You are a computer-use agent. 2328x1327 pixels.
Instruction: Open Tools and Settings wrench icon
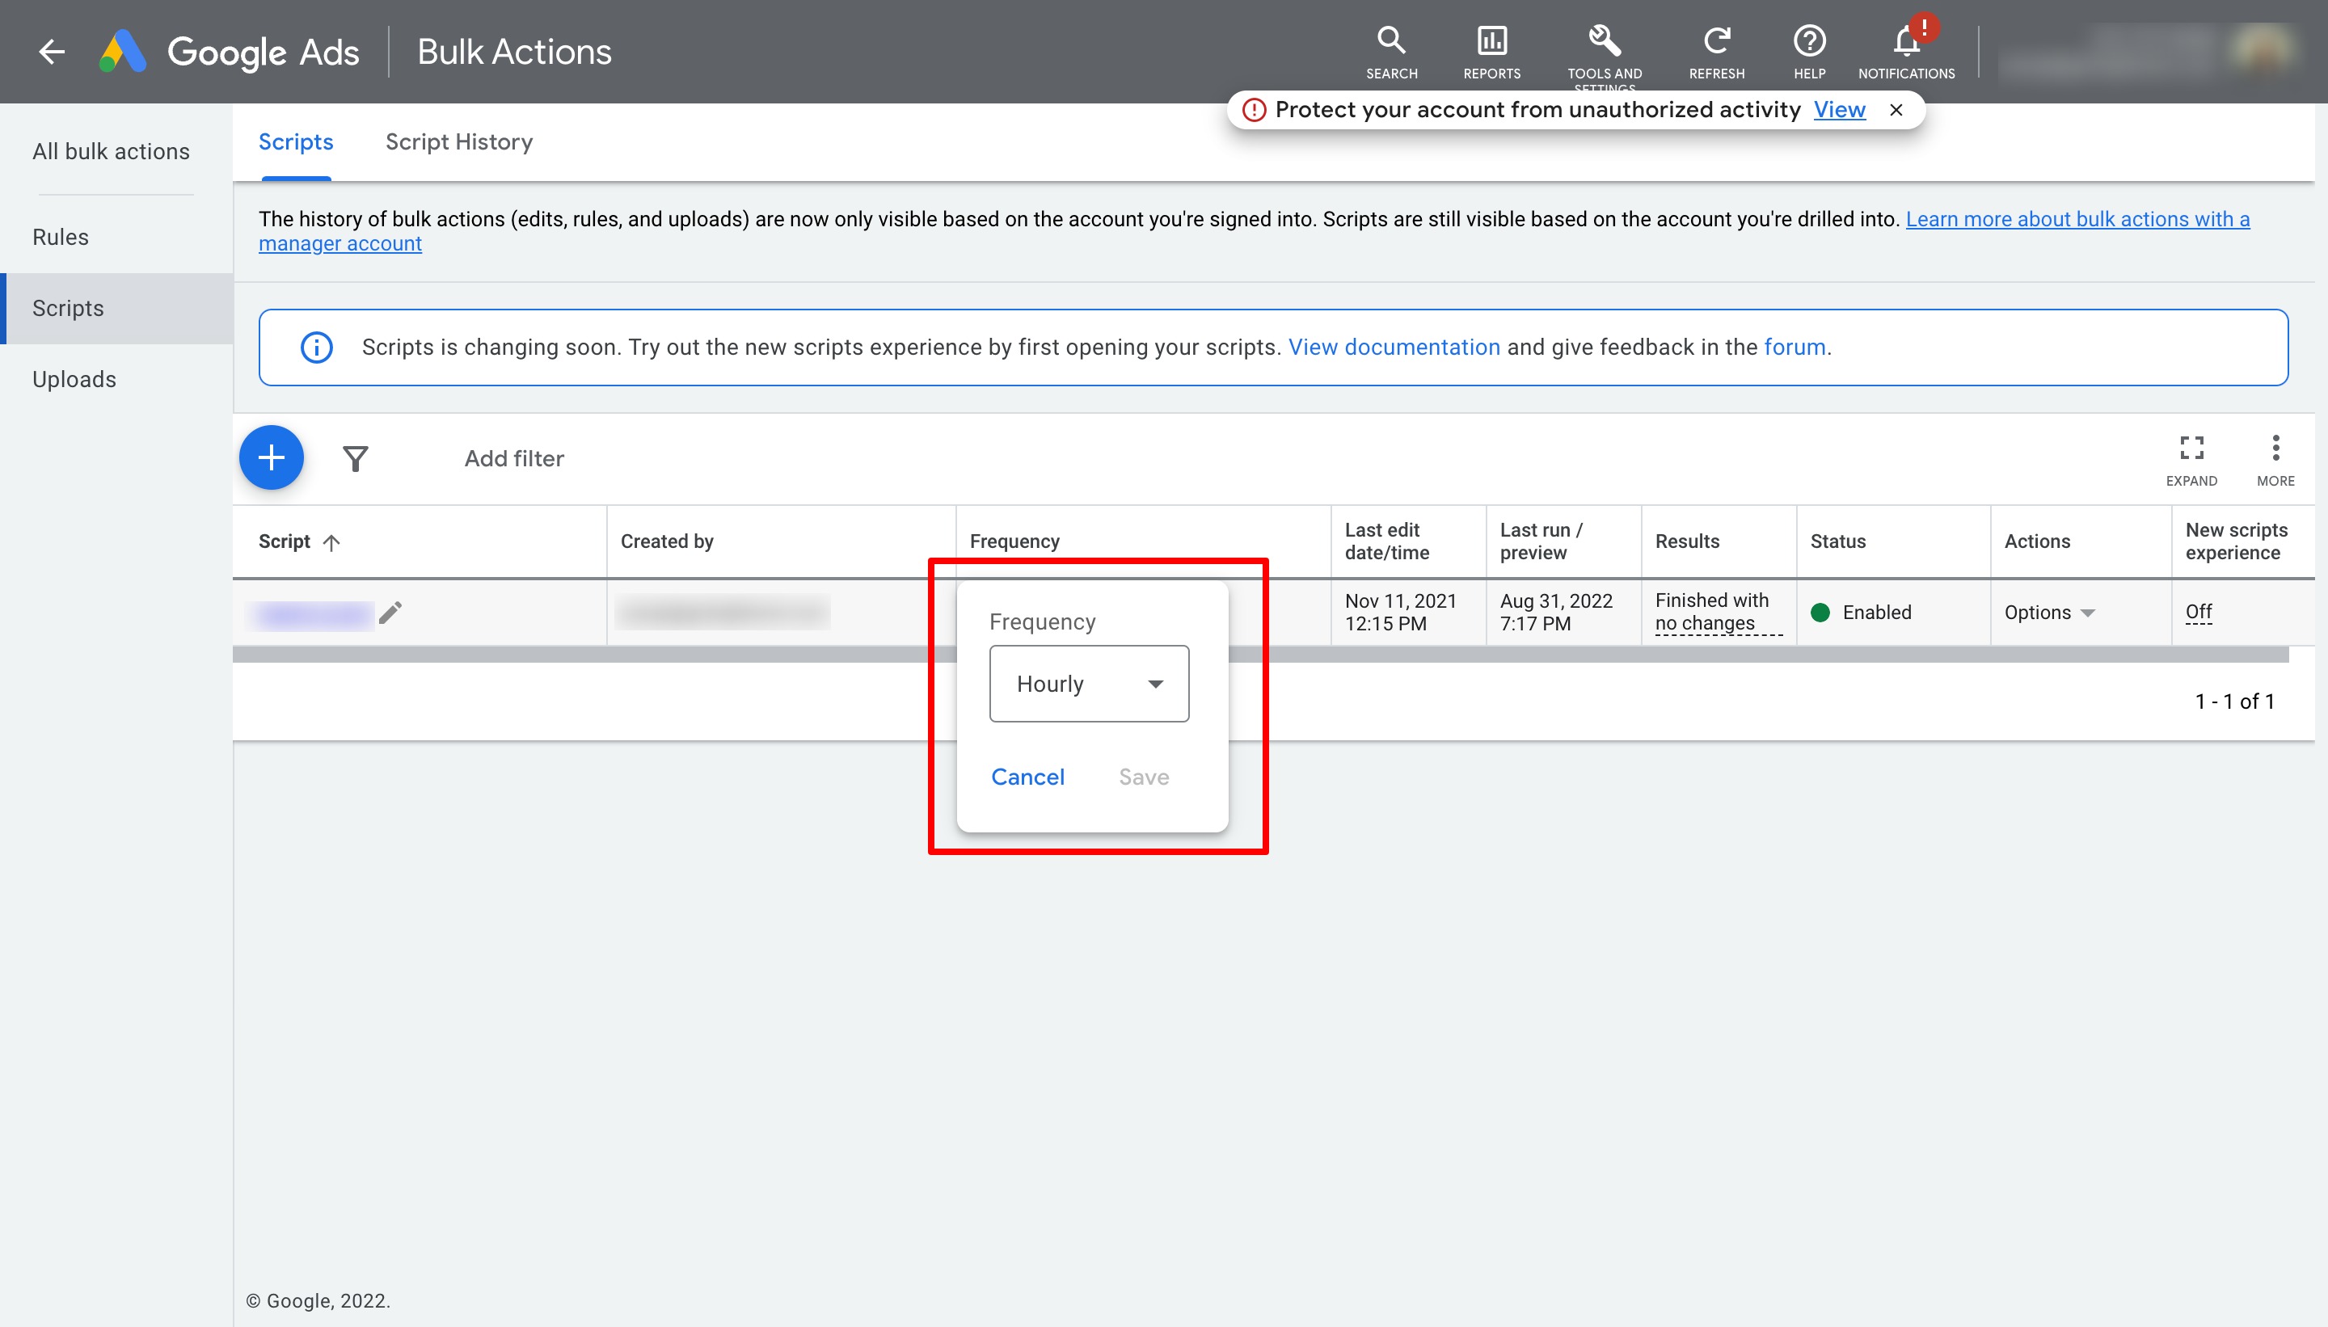point(1605,41)
